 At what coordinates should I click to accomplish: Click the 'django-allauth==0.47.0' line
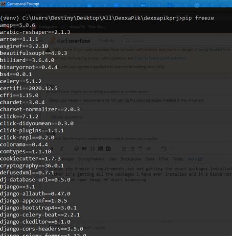click(x=35, y=193)
